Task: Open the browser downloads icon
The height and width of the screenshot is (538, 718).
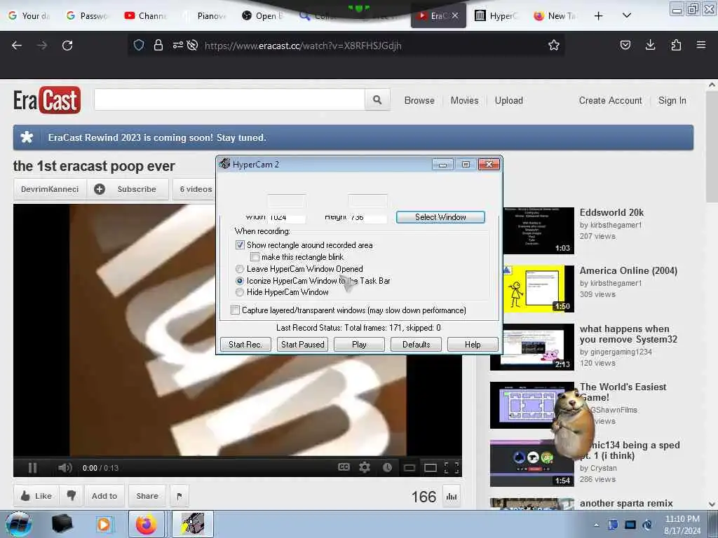Action: pyautogui.click(x=650, y=45)
